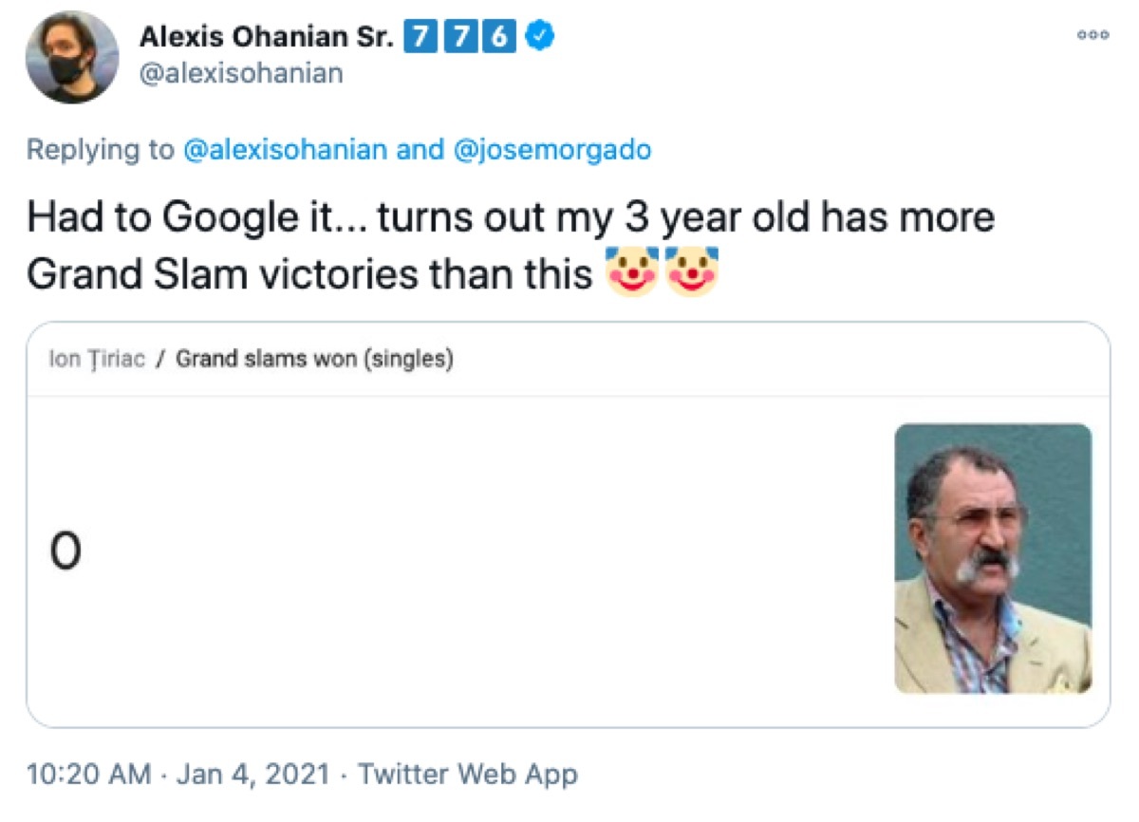Viewport: 1139px width, 822px height.
Task: Click the photo of Ion Țiriac
Action: coord(993,558)
